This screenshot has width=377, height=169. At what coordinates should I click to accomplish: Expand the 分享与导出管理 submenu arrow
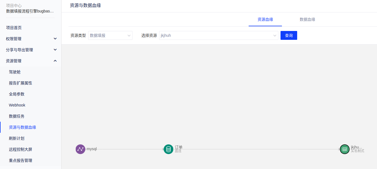55,50
